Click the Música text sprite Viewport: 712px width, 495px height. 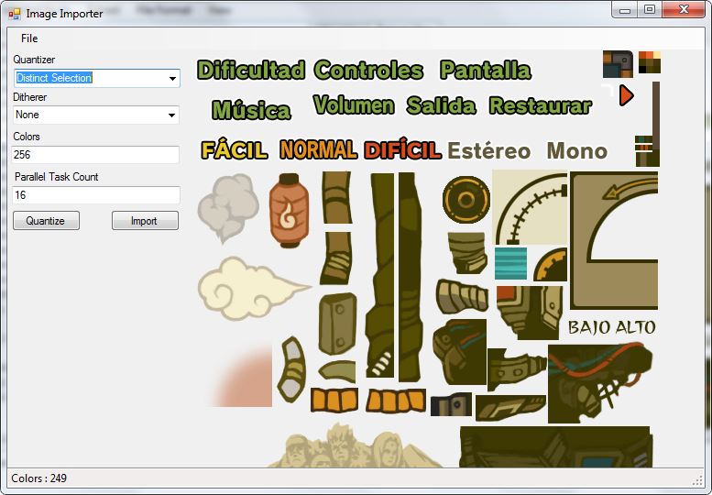(x=251, y=109)
